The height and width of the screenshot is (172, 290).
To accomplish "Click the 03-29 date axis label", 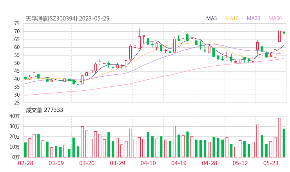I will point(118,163).
